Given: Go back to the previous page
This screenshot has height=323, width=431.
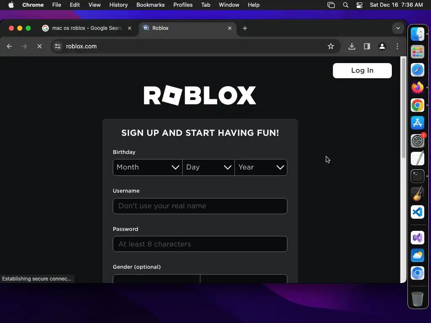Looking at the screenshot, I should coord(9,46).
